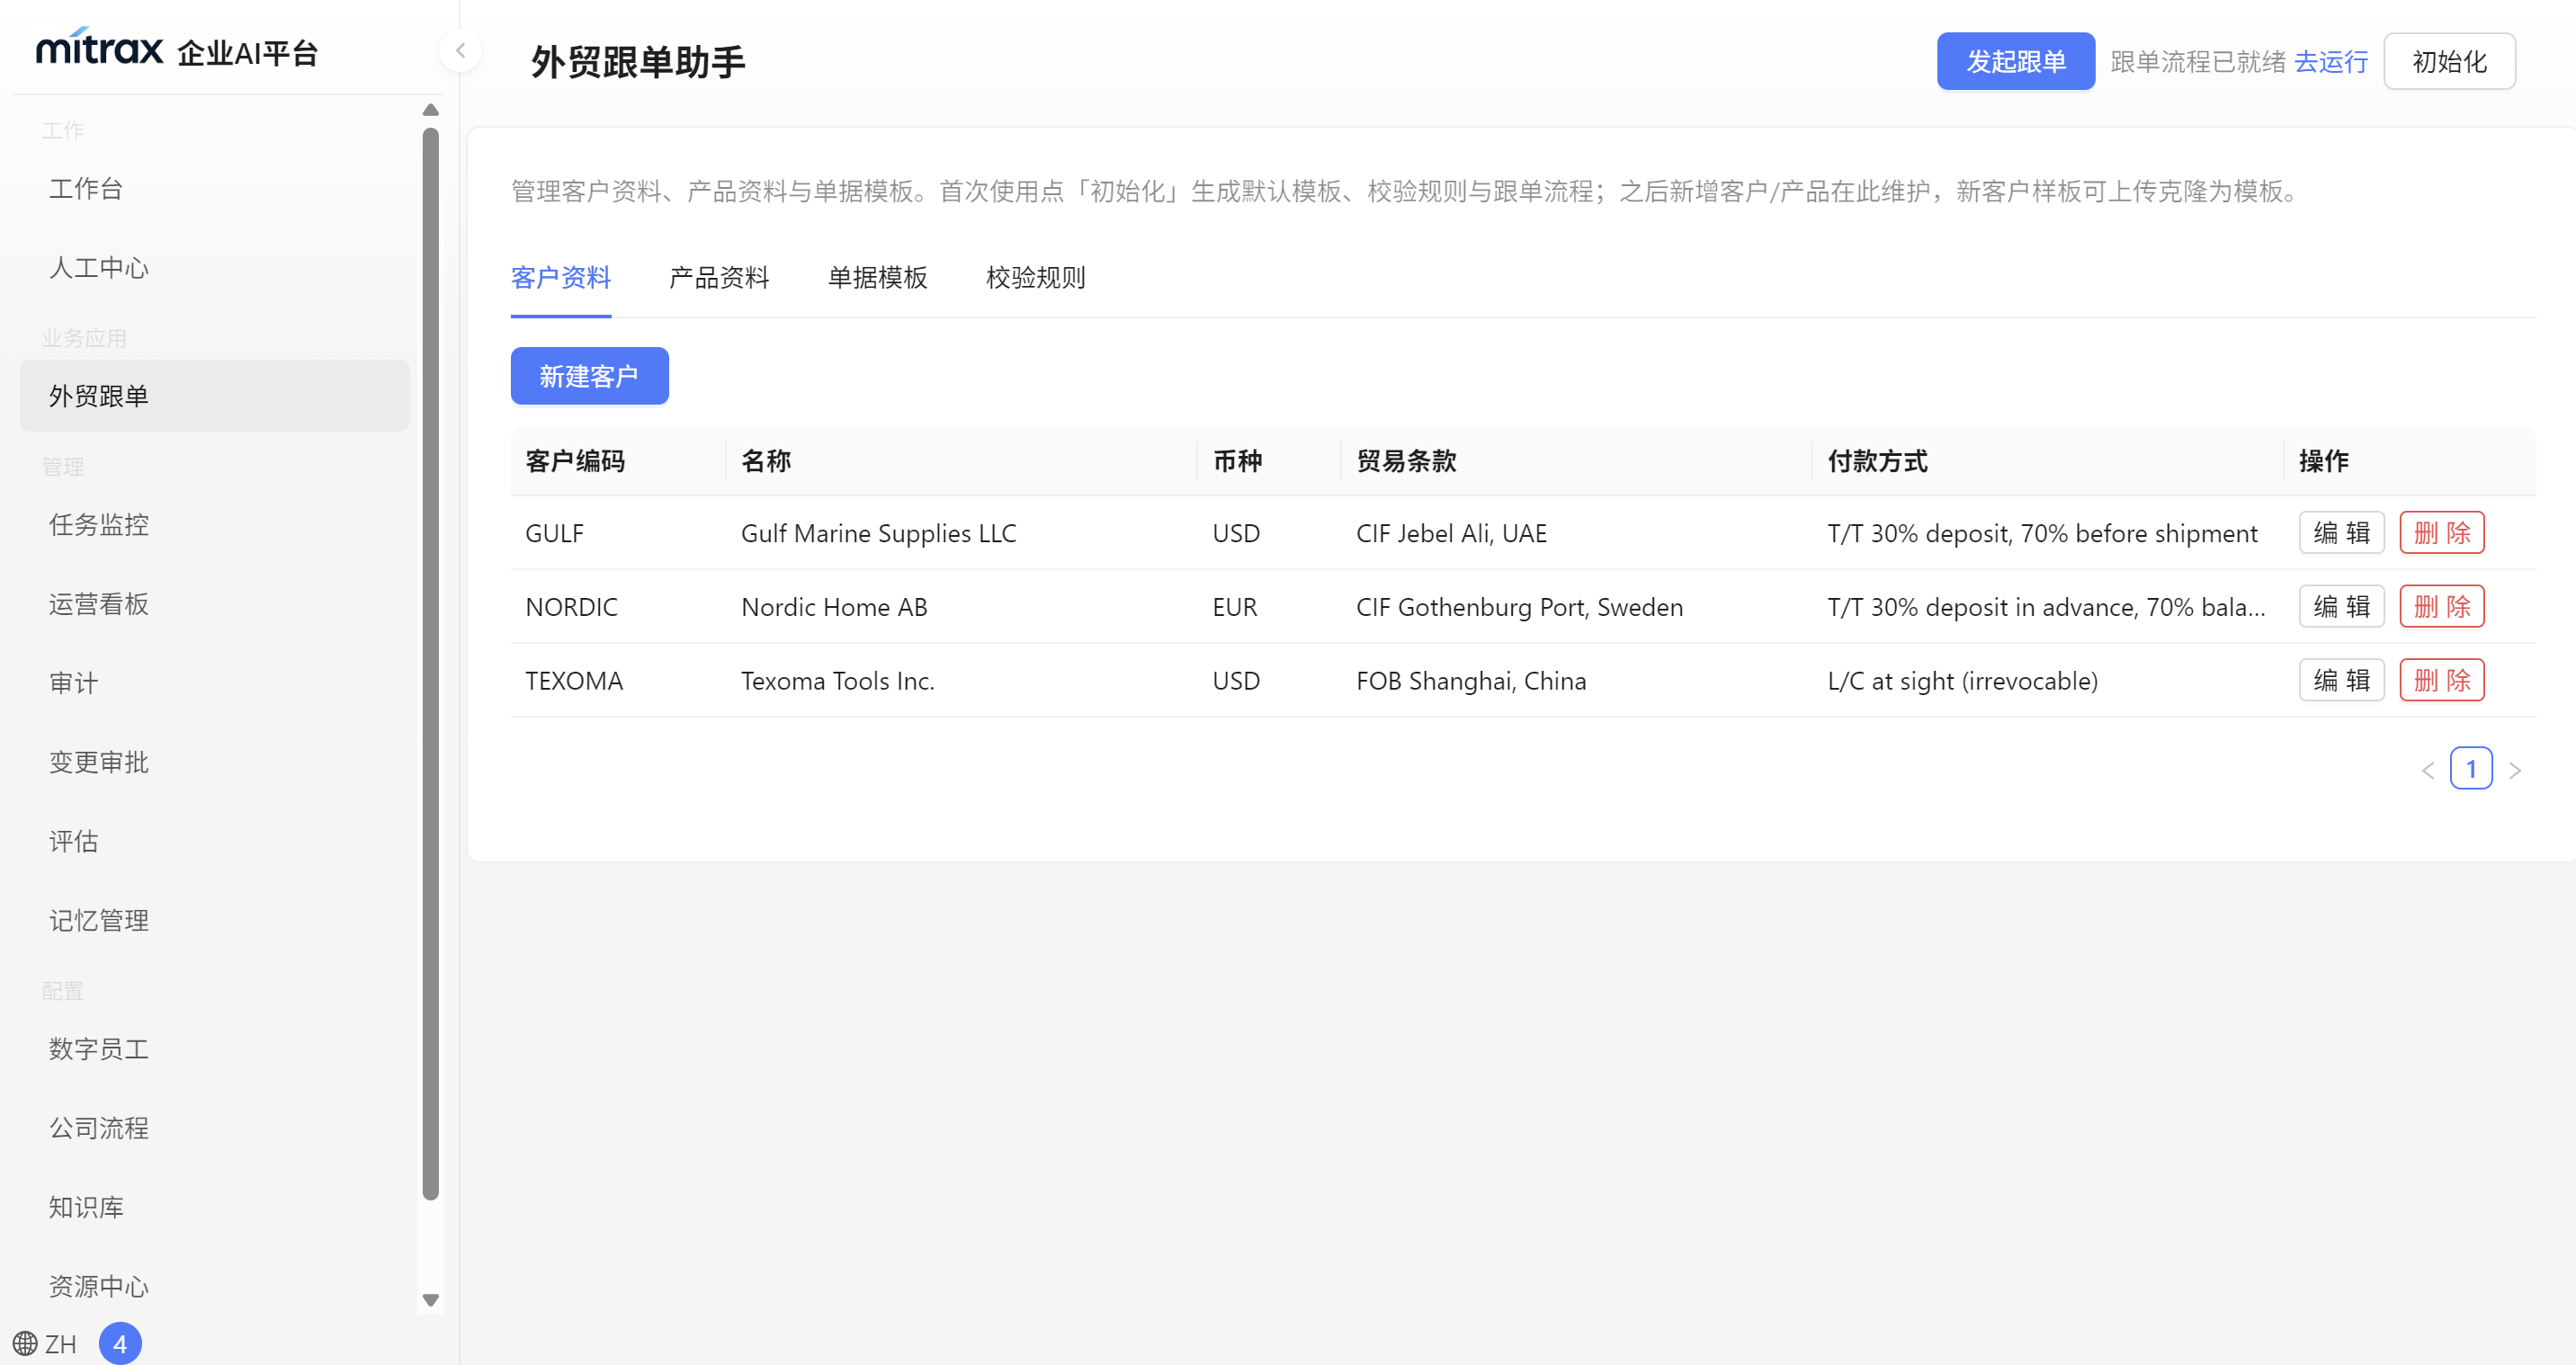Image resolution: width=2576 pixels, height=1365 pixels.
Task: Delete the NORDIC customer row
Action: point(2441,607)
